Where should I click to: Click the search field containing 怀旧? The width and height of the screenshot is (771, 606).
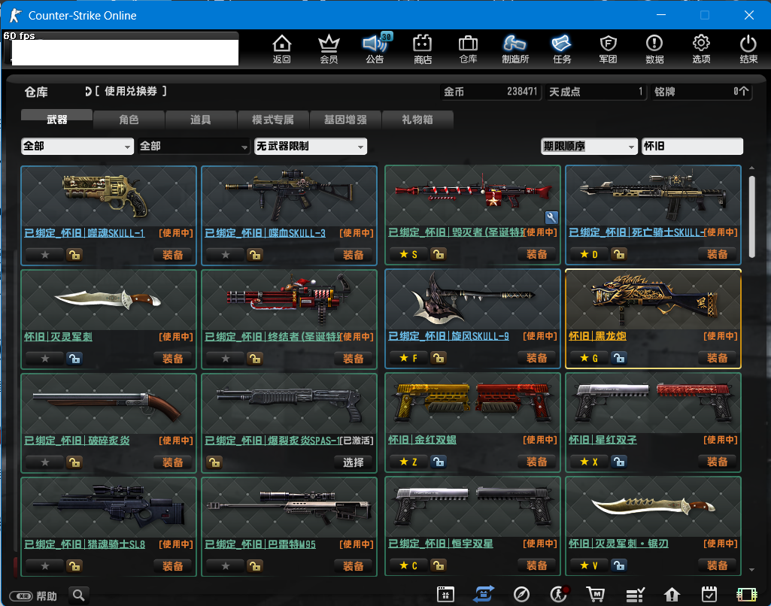[692, 146]
